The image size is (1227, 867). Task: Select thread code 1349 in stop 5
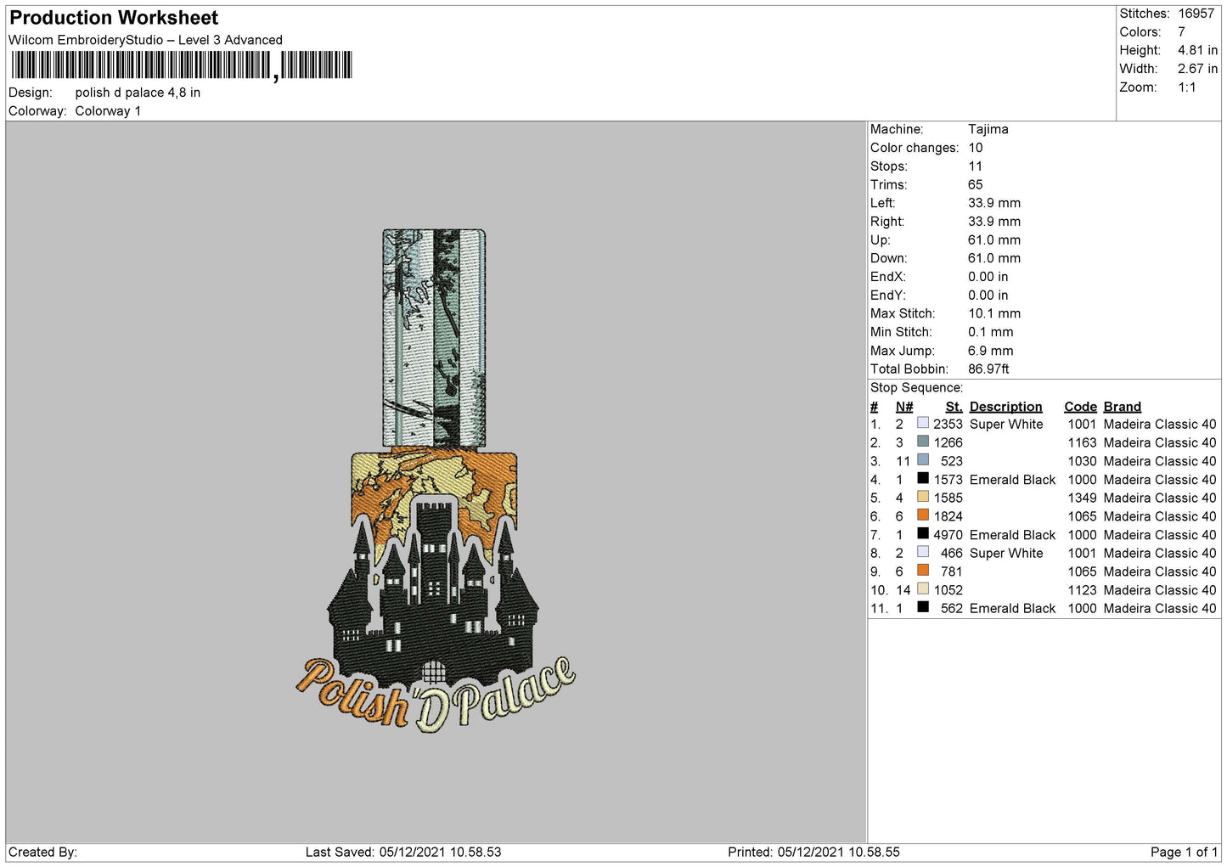click(x=1082, y=498)
